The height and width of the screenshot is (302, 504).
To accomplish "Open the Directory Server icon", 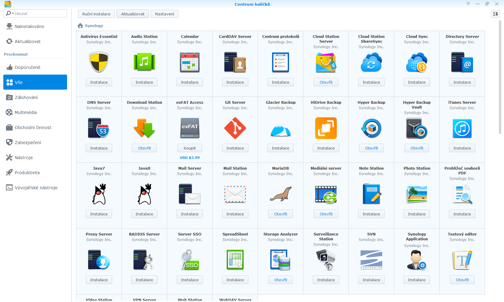I will [462, 62].
